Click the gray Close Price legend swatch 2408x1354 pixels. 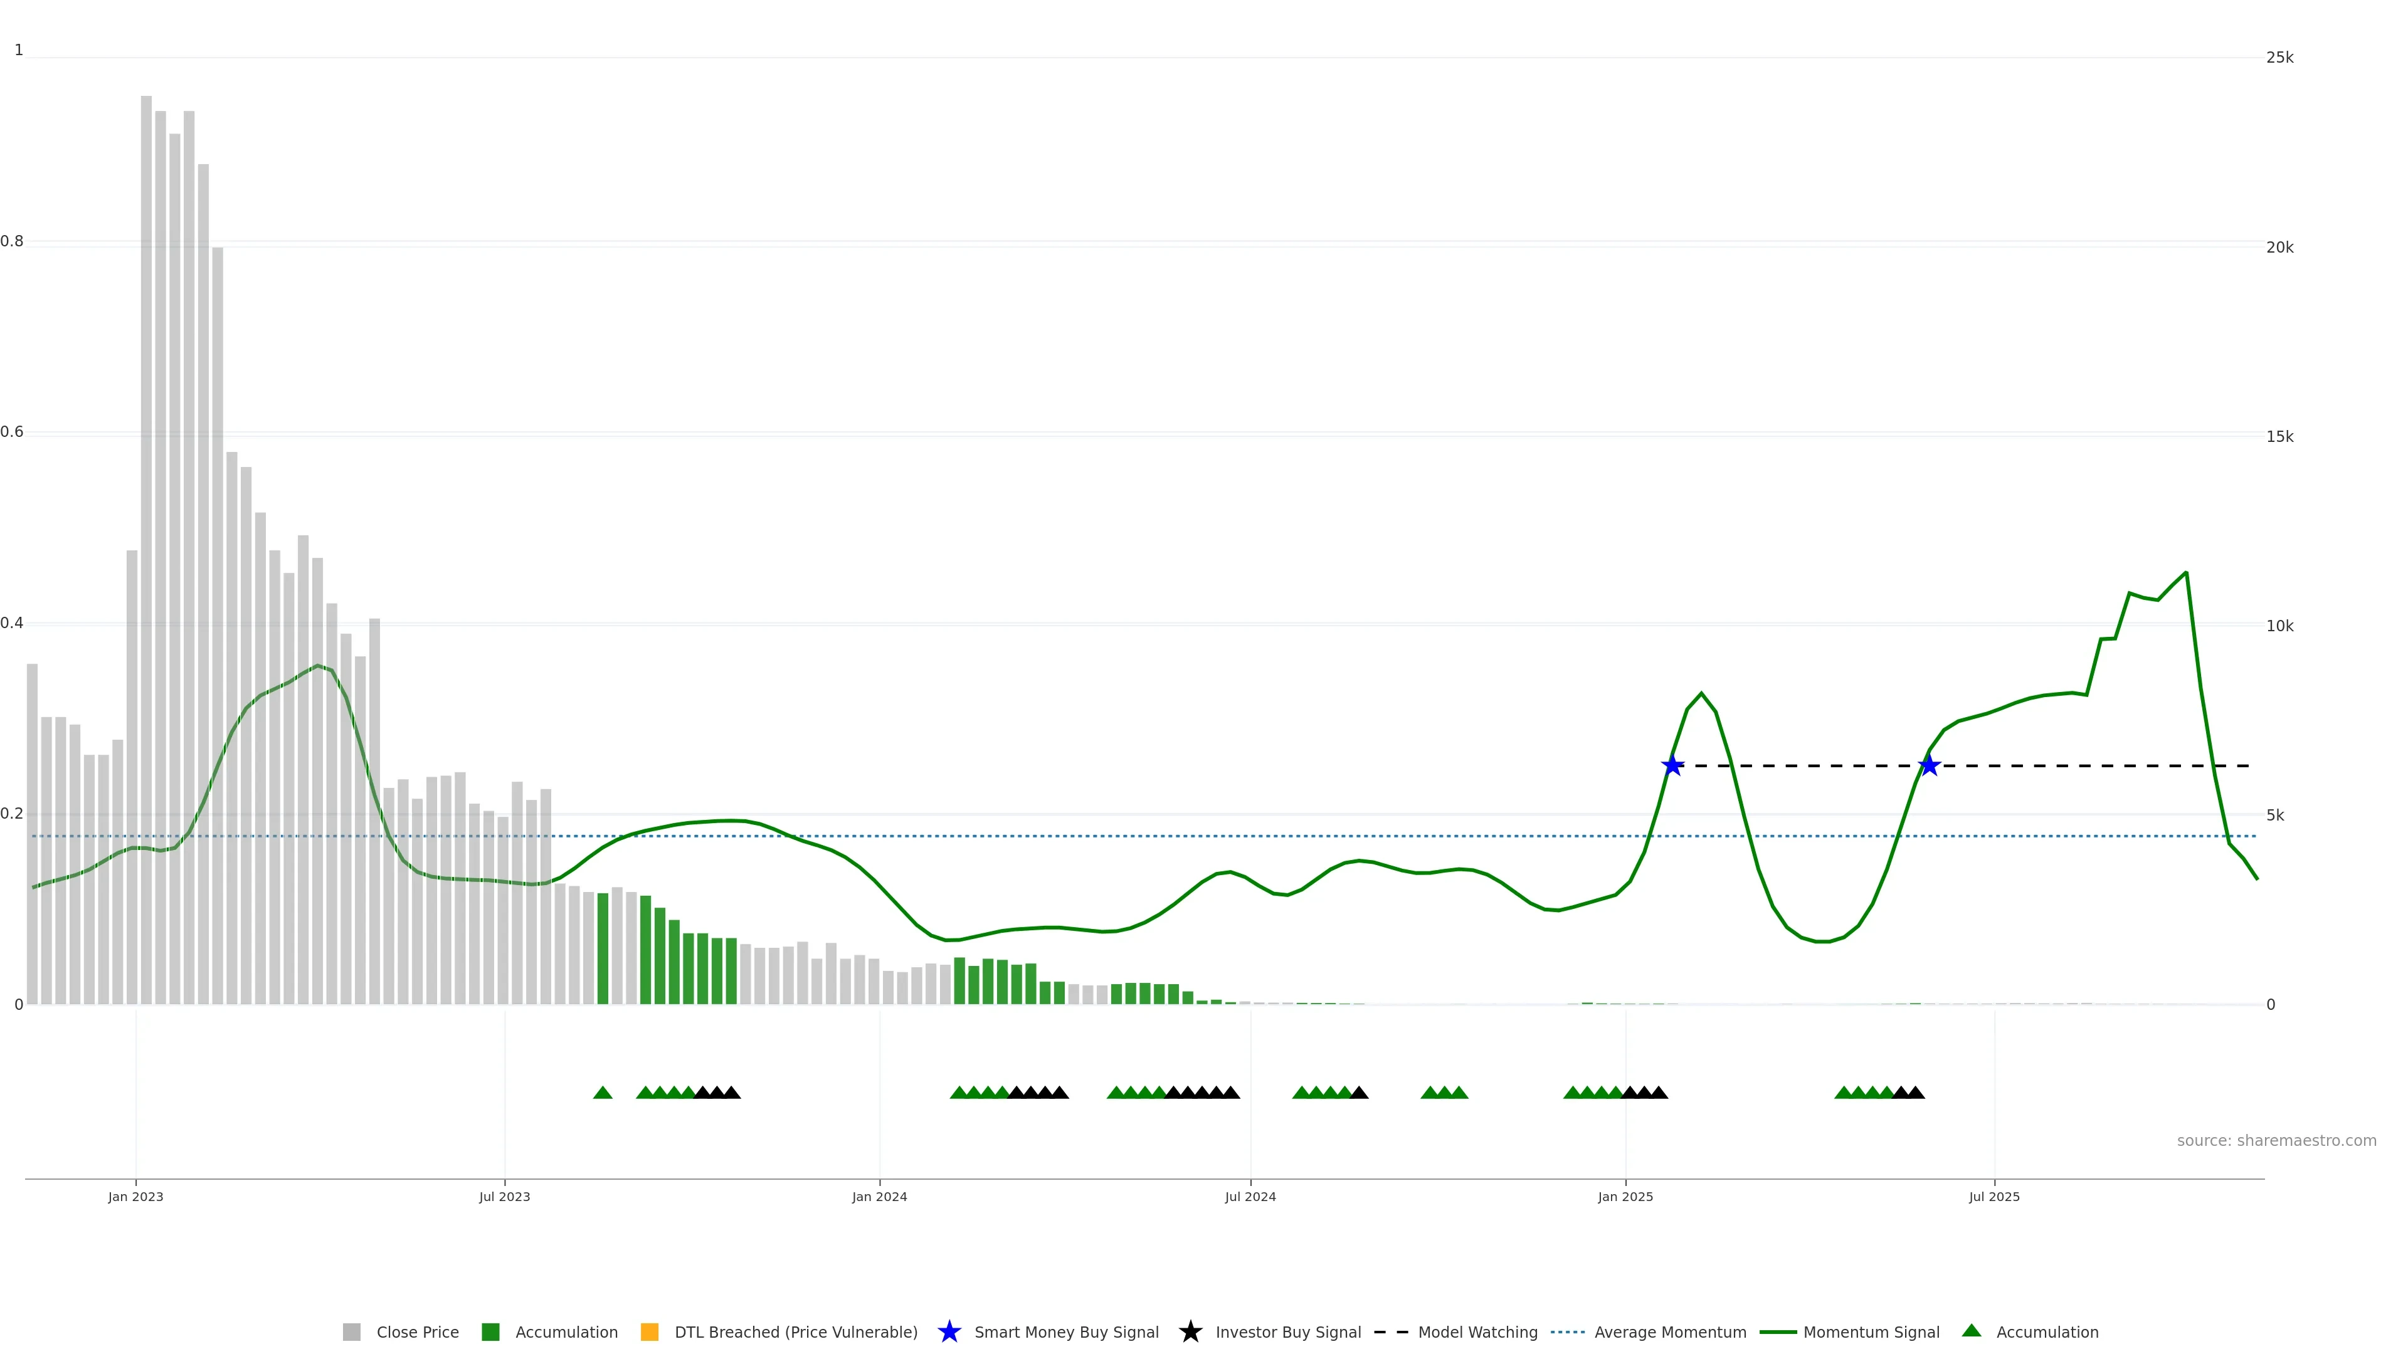351,1333
